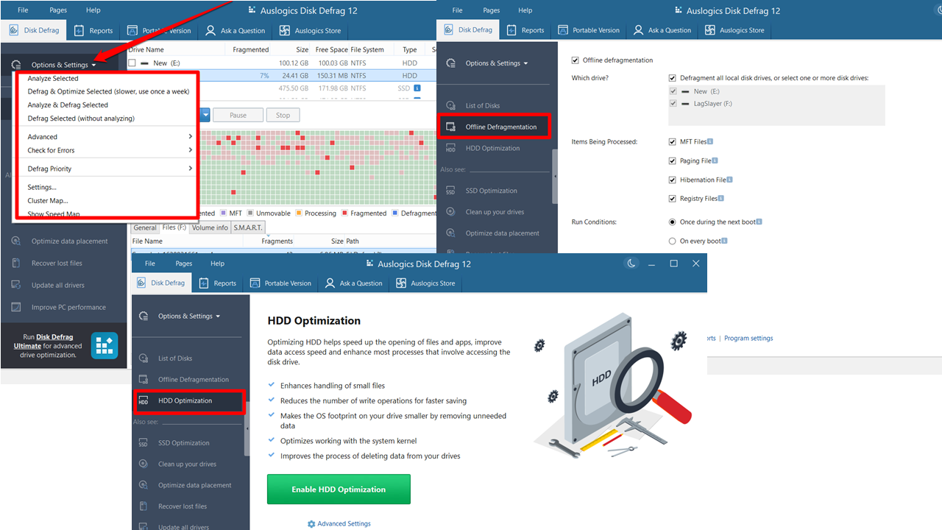Click the gear icon beside Advanced Settings
The image size is (942, 530).
click(311, 524)
